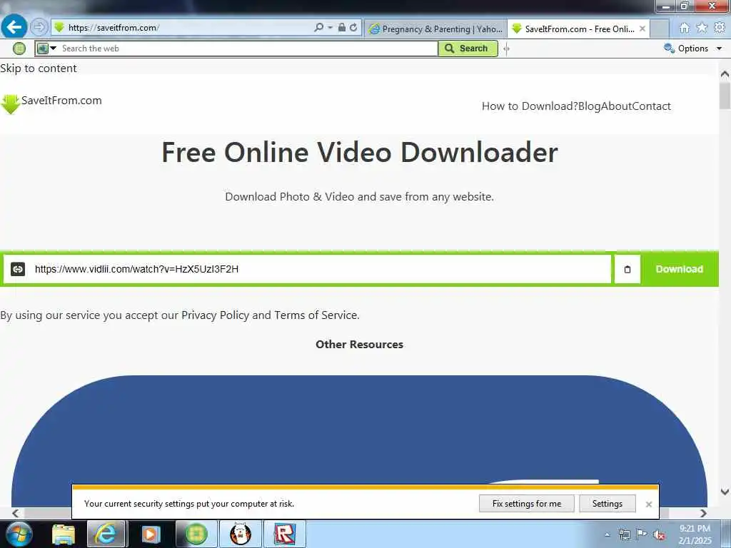This screenshot has width=731, height=548.
Task: Open the Roblox taskbar icon
Action: [x=284, y=534]
